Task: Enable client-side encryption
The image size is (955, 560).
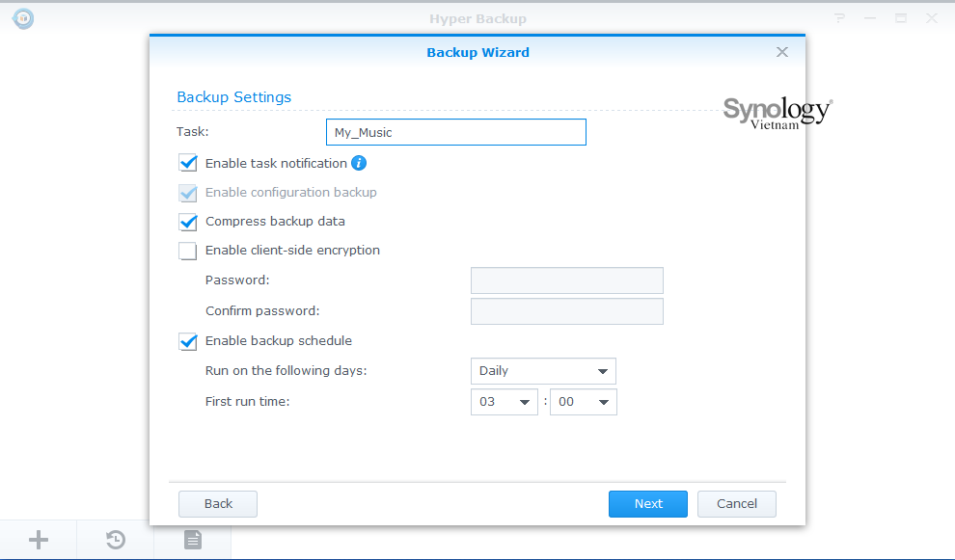Action: click(x=187, y=251)
